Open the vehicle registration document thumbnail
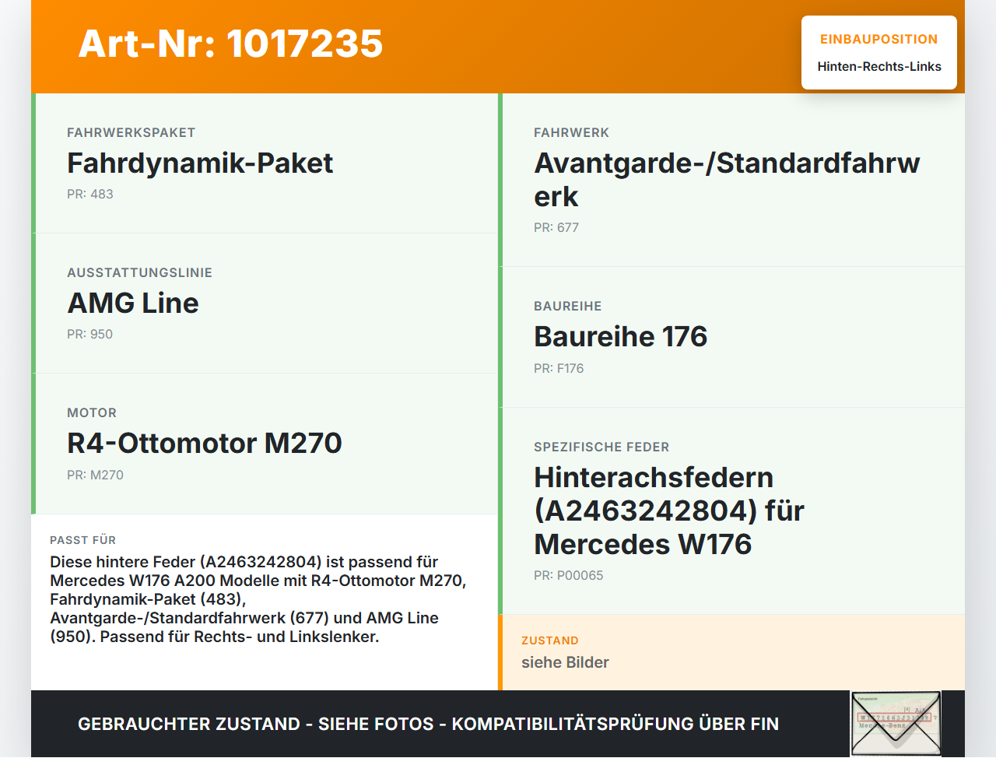The height and width of the screenshot is (758, 996). pos(896,724)
